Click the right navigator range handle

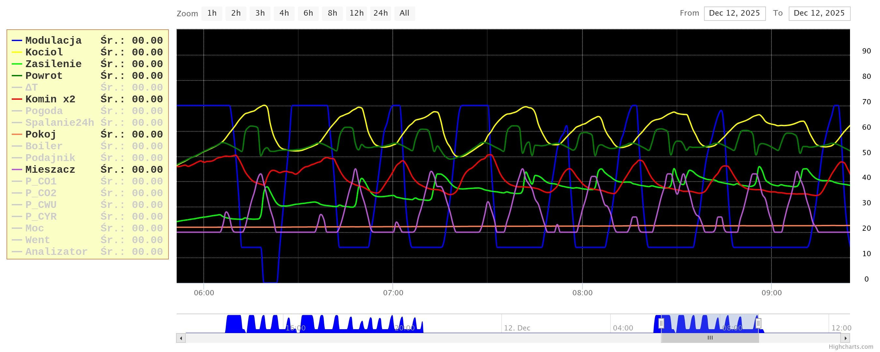coord(758,323)
